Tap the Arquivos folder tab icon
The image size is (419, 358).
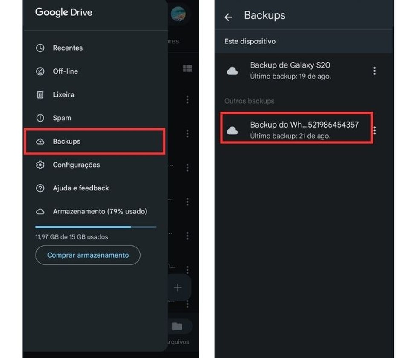pyautogui.click(x=178, y=326)
